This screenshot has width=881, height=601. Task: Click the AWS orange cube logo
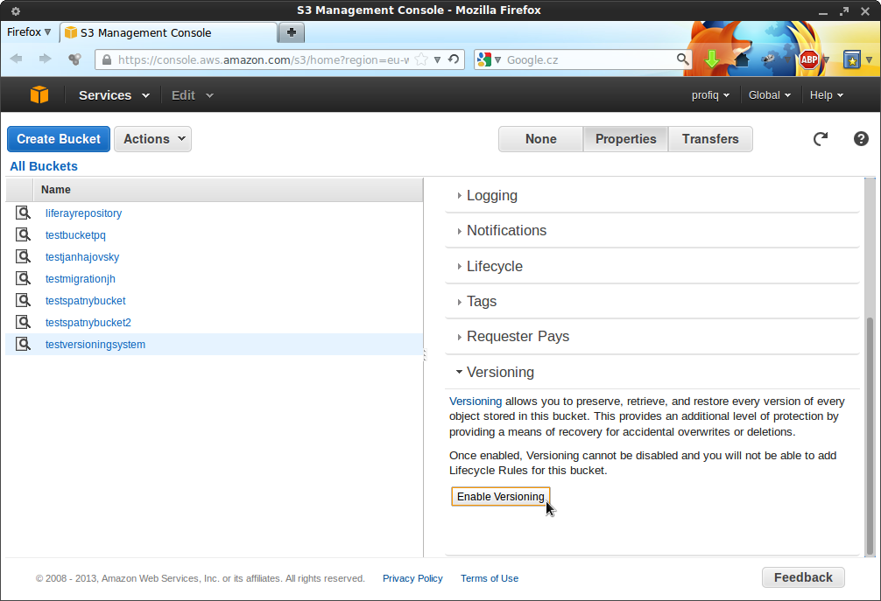coord(39,94)
